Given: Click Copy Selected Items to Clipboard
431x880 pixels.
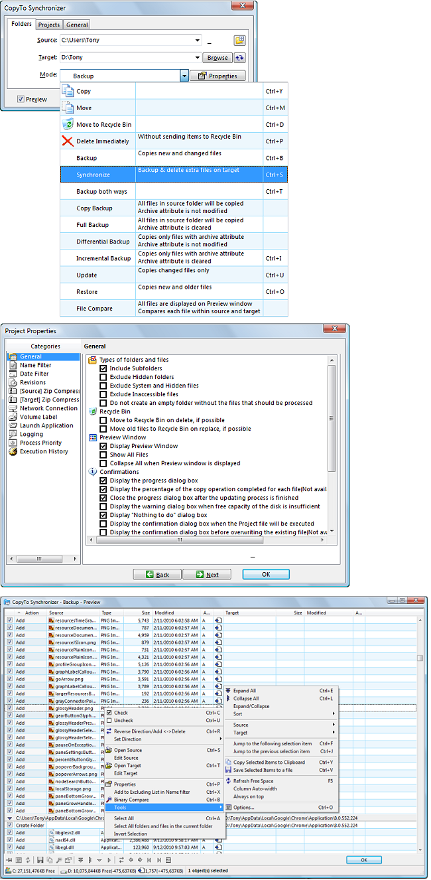Looking at the screenshot, I should click(282, 763).
